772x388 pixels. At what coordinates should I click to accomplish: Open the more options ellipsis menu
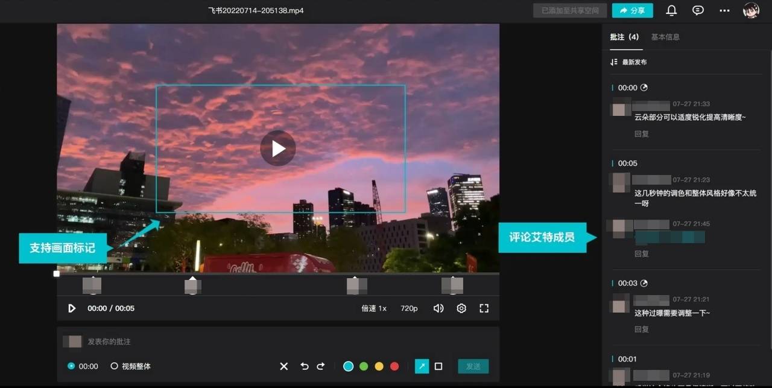(724, 10)
